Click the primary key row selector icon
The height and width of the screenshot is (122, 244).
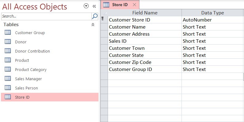click(102, 19)
